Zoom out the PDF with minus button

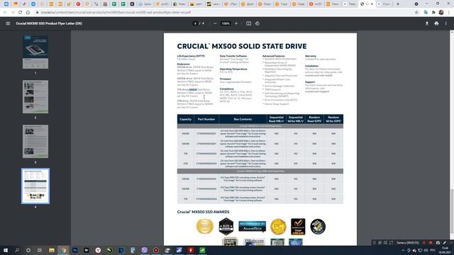215,23
